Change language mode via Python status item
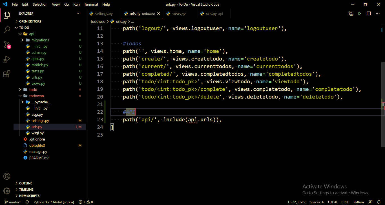 coord(359,202)
